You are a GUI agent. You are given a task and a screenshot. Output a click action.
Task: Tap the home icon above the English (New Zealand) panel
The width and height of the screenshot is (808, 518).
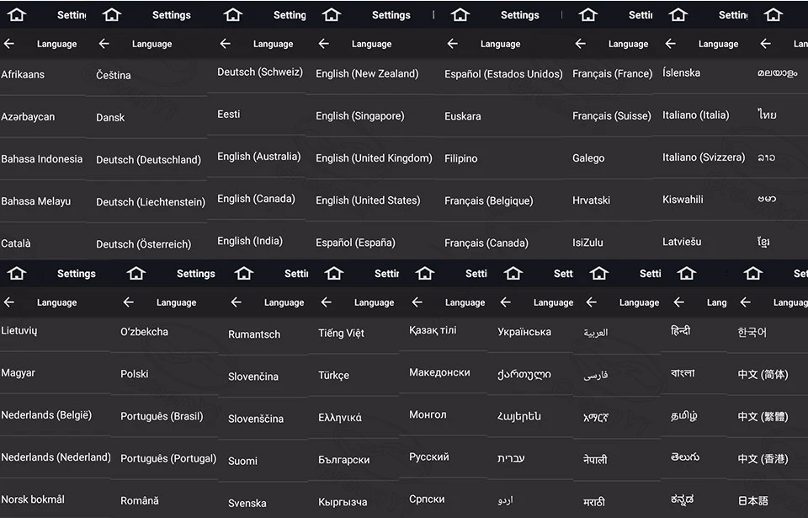(332, 15)
